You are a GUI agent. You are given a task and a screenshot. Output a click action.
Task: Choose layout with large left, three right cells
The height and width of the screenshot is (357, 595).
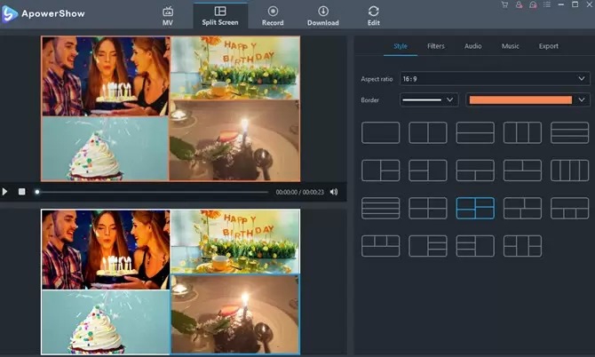click(428, 246)
